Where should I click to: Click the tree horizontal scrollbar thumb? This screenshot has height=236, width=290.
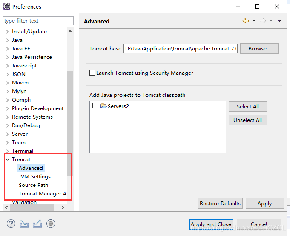(32, 208)
